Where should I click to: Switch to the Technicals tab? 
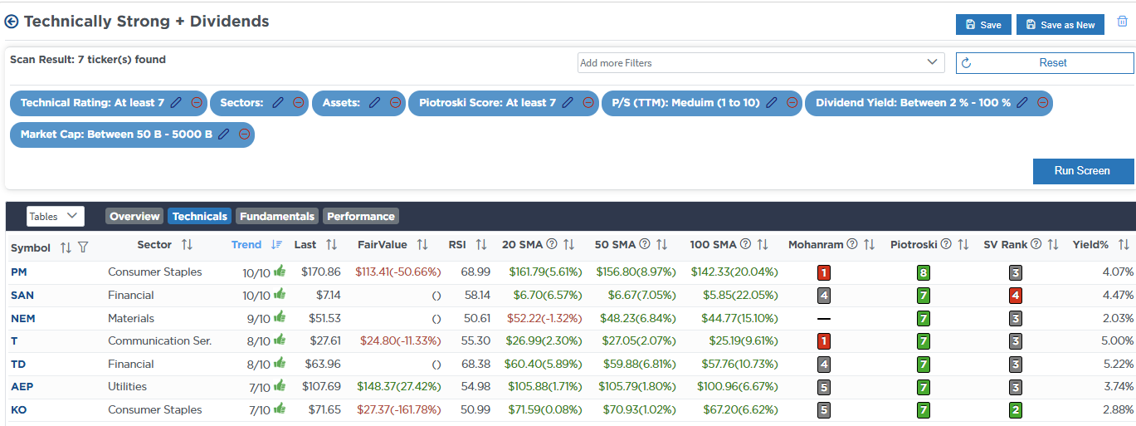(199, 216)
